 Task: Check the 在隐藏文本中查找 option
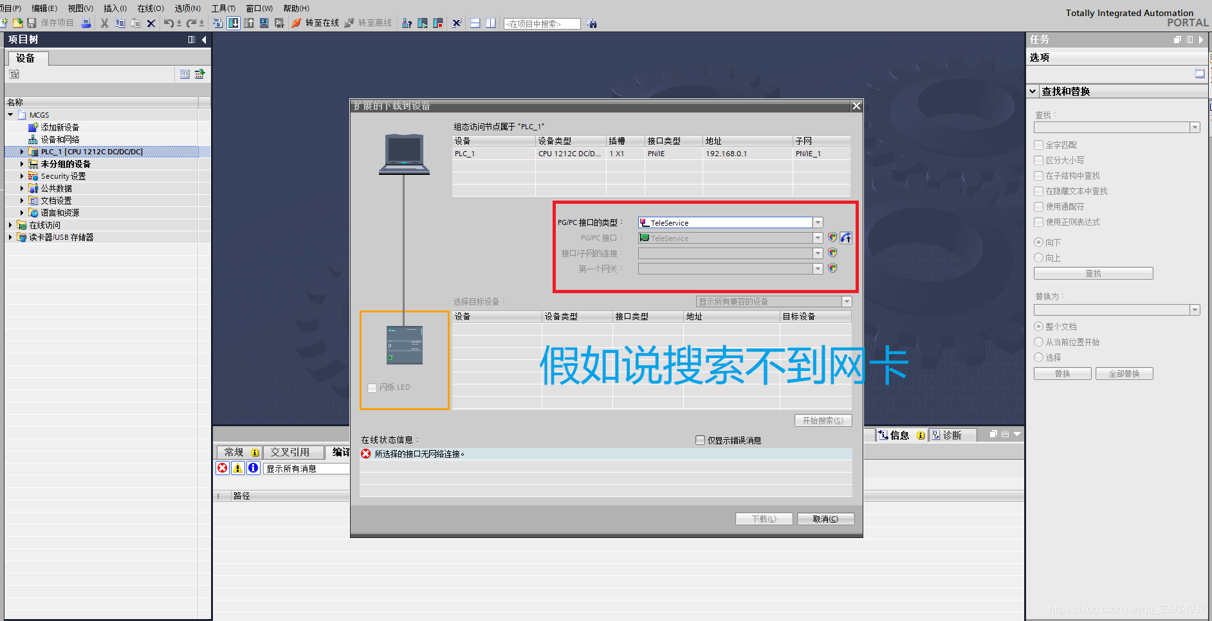tap(1038, 191)
